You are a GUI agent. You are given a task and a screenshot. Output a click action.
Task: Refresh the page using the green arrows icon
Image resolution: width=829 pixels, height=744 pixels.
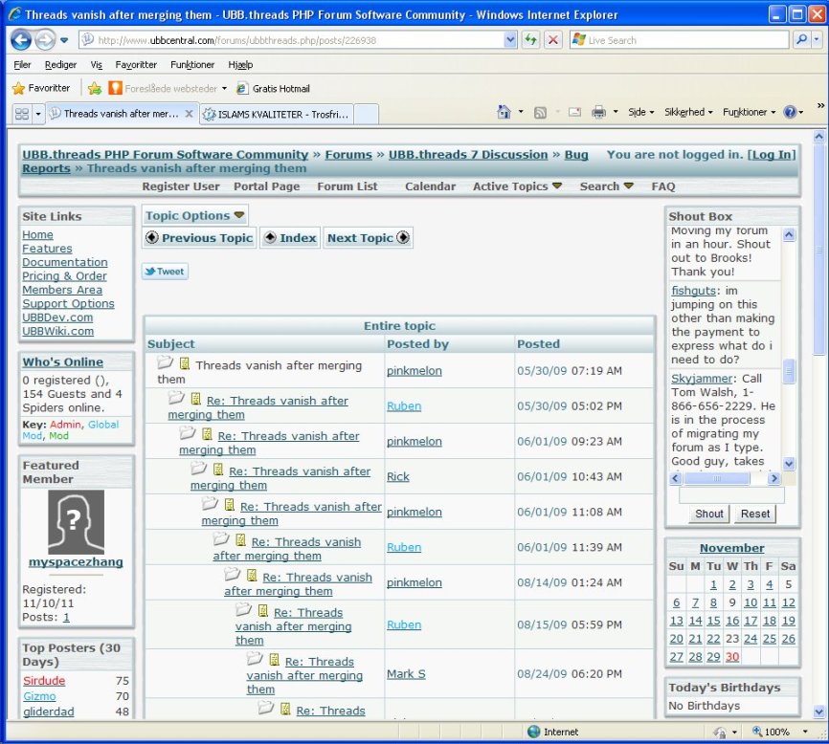click(x=529, y=39)
